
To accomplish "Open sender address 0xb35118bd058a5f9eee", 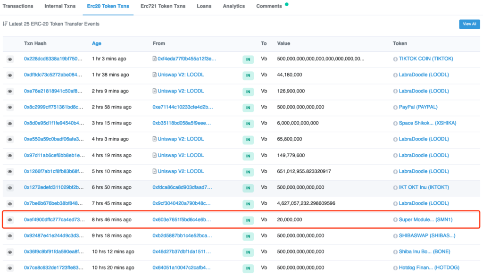I will pos(182,123).
